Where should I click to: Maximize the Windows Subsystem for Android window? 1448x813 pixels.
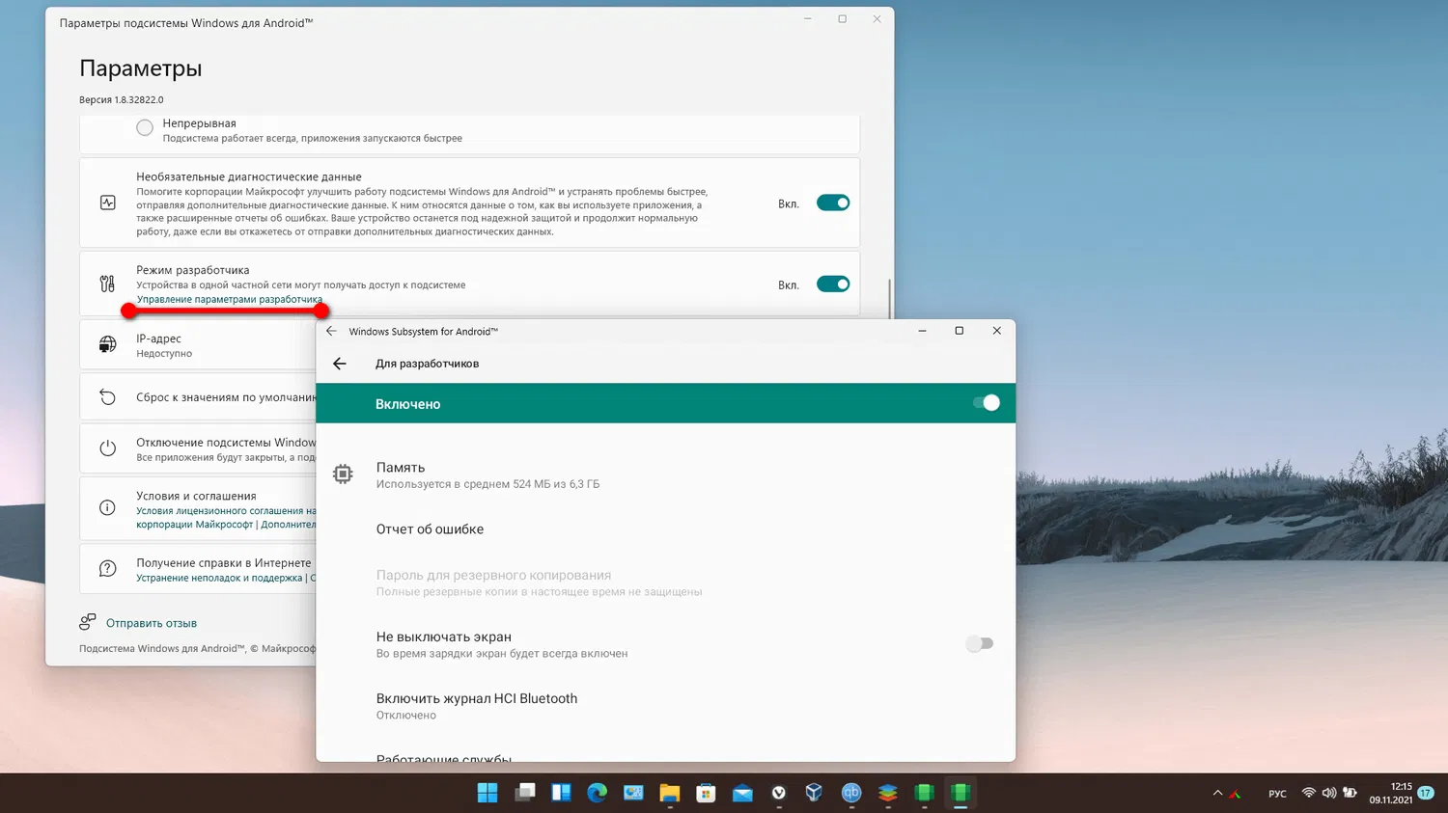[959, 331]
